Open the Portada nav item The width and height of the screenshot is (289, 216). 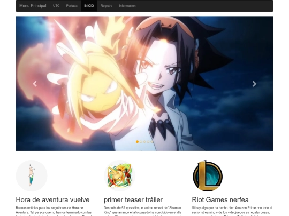click(72, 6)
